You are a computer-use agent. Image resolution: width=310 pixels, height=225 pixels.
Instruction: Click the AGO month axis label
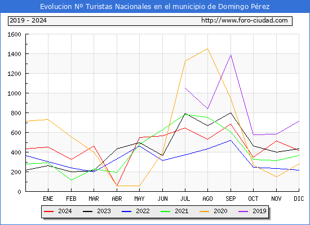(x=207, y=199)
